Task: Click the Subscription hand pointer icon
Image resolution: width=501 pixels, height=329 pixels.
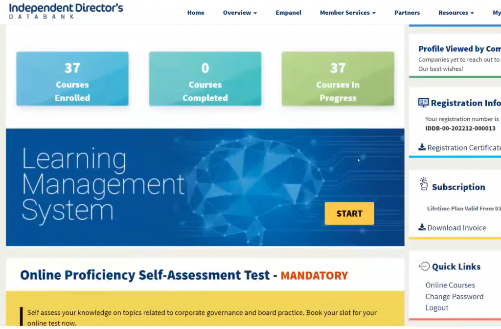Action: click(x=424, y=184)
